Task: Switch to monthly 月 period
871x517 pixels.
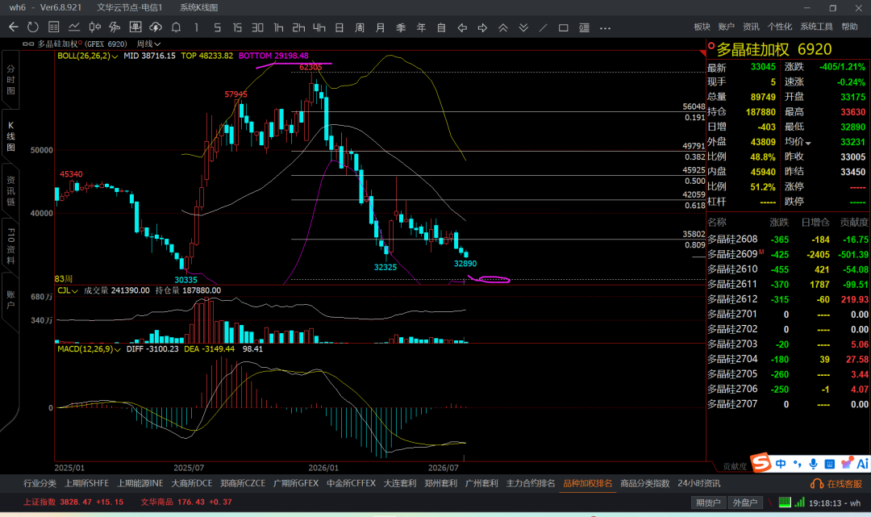Action: [380, 27]
